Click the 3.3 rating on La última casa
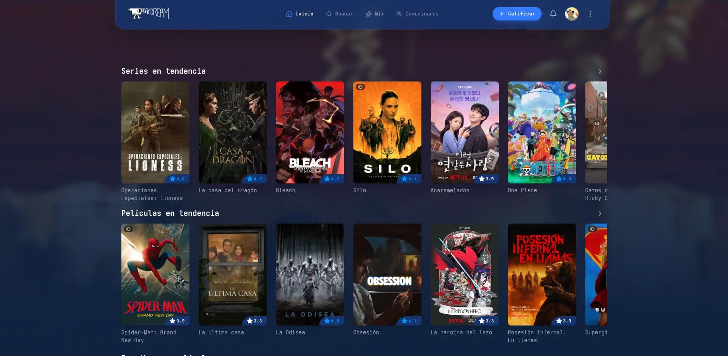 [x=255, y=321]
